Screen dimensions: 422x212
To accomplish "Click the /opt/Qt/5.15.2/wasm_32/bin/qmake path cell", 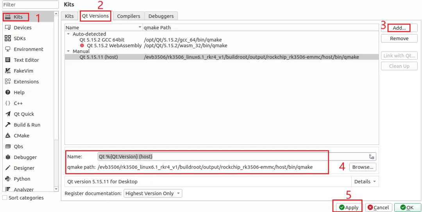I will [186, 45].
